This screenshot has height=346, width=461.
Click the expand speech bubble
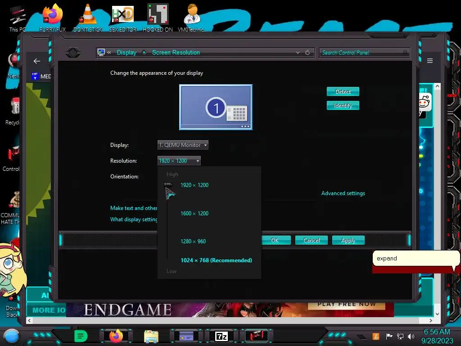(x=416, y=259)
